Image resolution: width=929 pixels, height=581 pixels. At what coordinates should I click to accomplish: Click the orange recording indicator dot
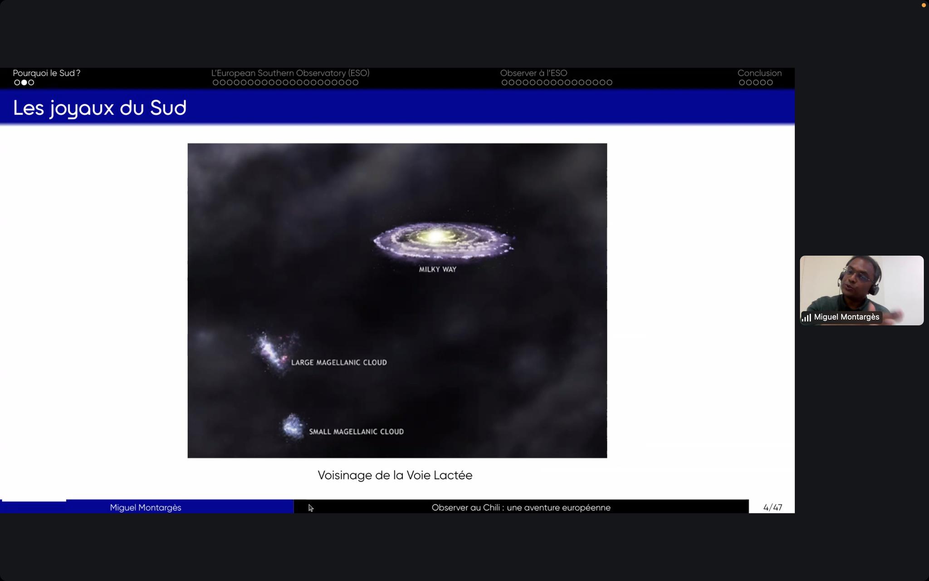point(924,5)
